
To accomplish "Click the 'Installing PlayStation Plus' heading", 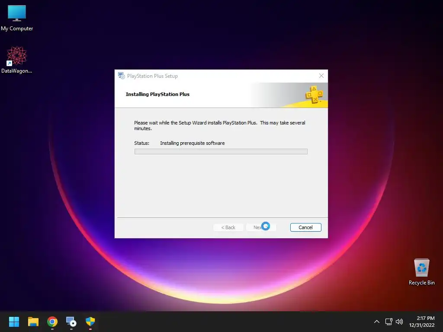I will pyautogui.click(x=157, y=94).
